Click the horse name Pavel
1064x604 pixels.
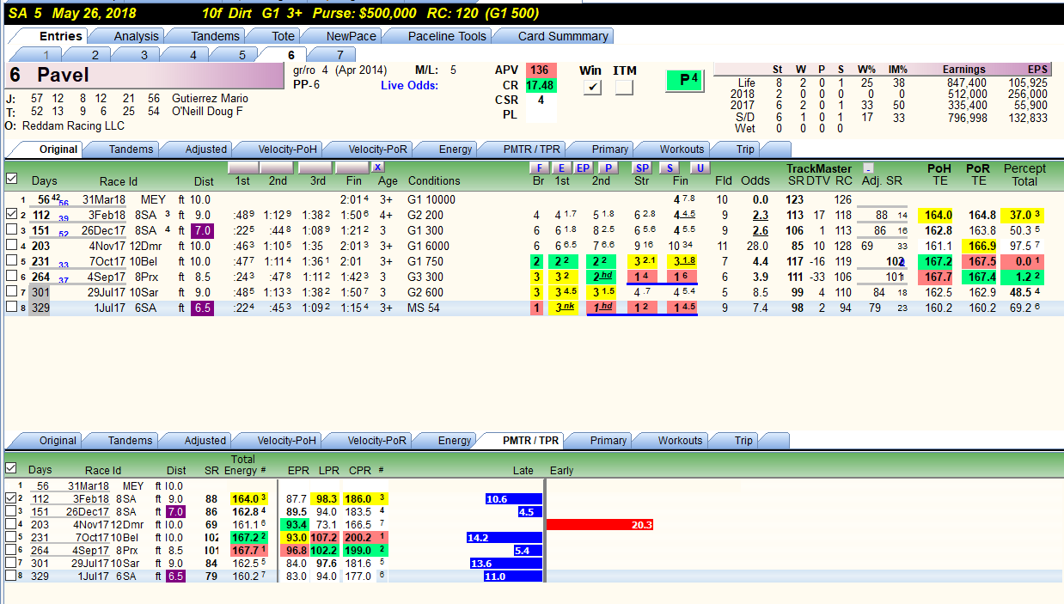pyautogui.click(x=63, y=76)
